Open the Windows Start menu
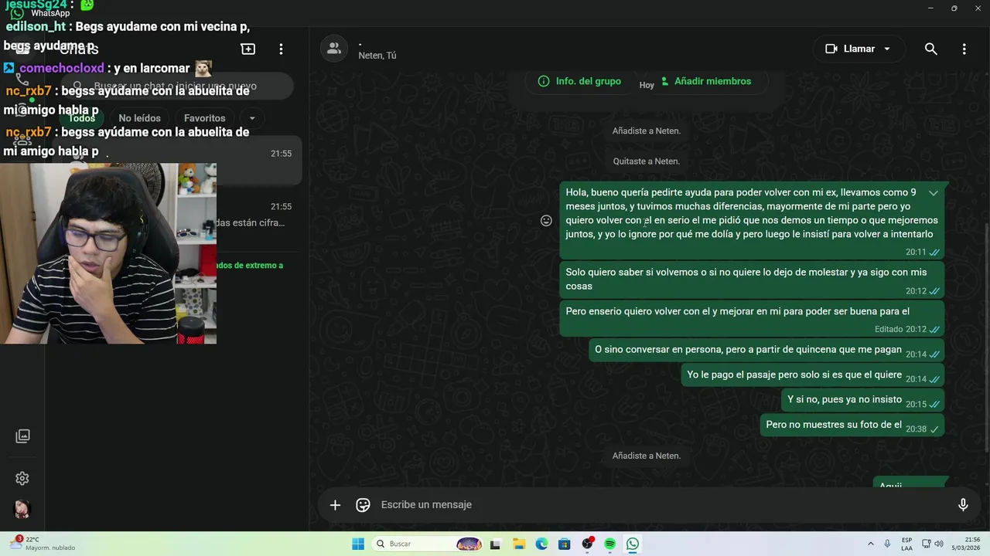Image resolution: width=990 pixels, height=556 pixels. [x=358, y=544]
